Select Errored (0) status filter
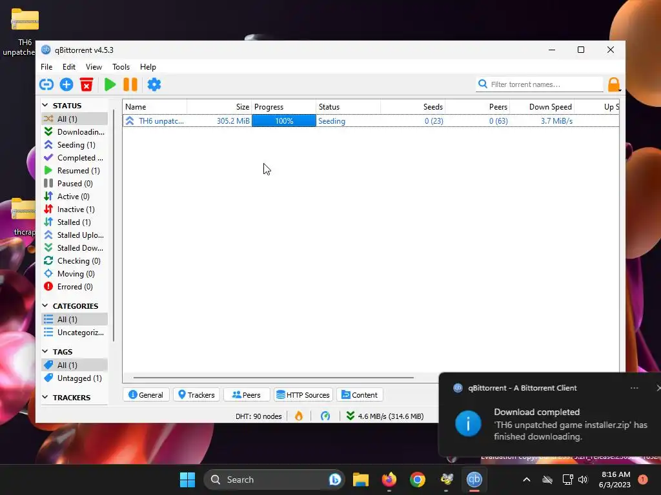 tap(75, 287)
